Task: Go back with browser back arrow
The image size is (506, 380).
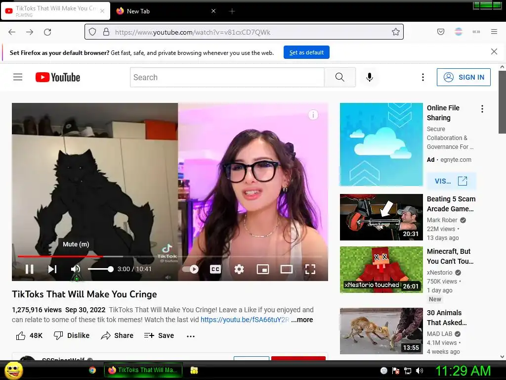Action: tap(12, 32)
